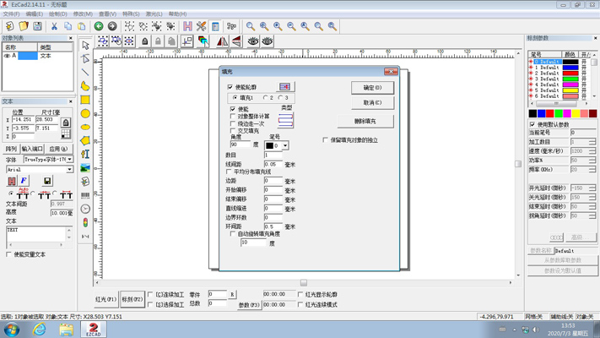Open the pen number dropdown in dialog
The height and width of the screenshot is (338, 600).
[x=284, y=146]
